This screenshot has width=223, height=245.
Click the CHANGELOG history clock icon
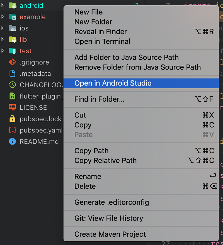click(12, 85)
